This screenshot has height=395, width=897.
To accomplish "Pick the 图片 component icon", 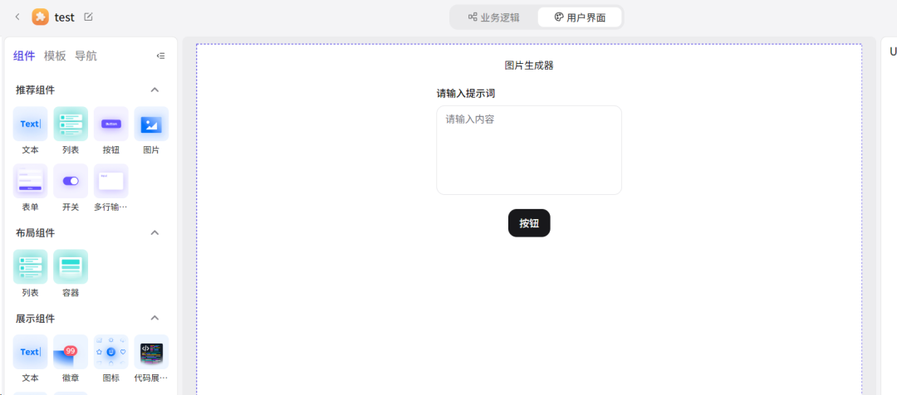I will 152,124.
